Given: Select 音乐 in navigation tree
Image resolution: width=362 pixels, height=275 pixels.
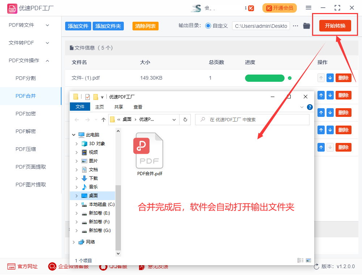Looking at the screenshot, I should click(93, 187).
